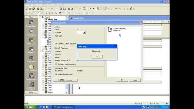This screenshot has width=194, height=109.
Task: Open Status Chart from the View bar
Action: (31, 41)
